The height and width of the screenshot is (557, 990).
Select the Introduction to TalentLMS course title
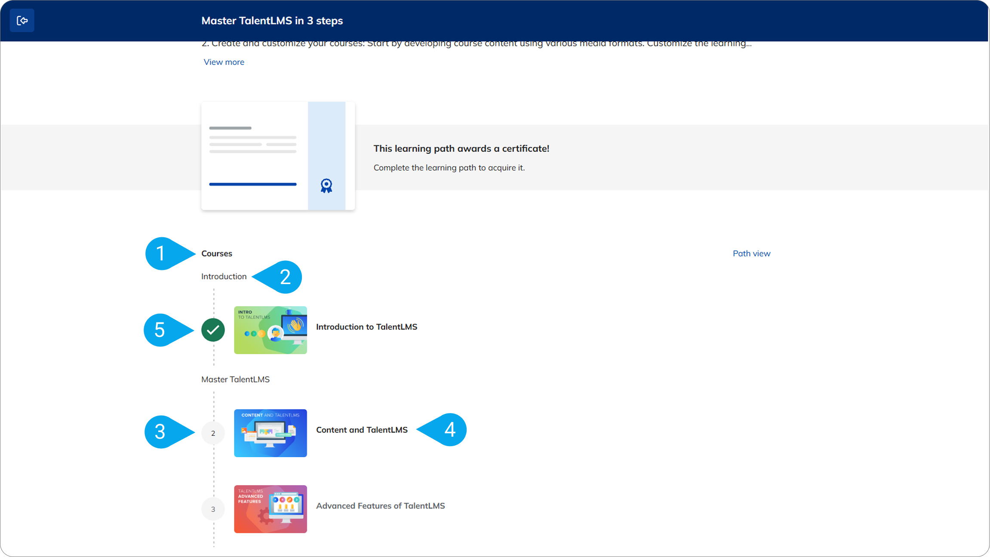pyautogui.click(x=366, y=327)
